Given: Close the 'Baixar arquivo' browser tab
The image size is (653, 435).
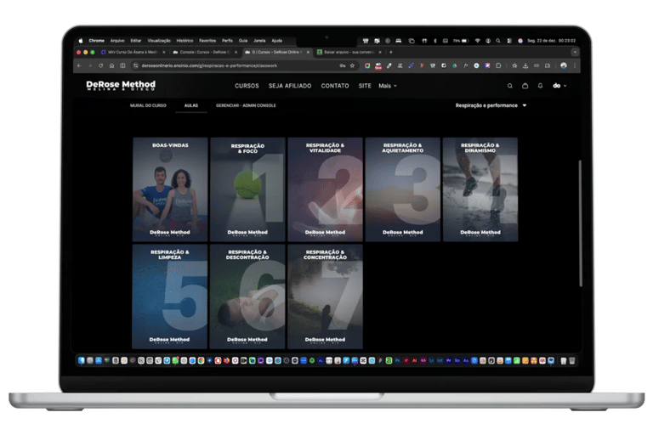Looking at the screenshot, I should point(380,52).
